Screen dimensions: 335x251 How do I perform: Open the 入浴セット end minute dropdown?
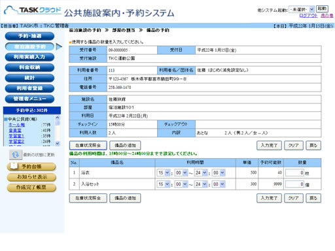[x=219, y=184]
